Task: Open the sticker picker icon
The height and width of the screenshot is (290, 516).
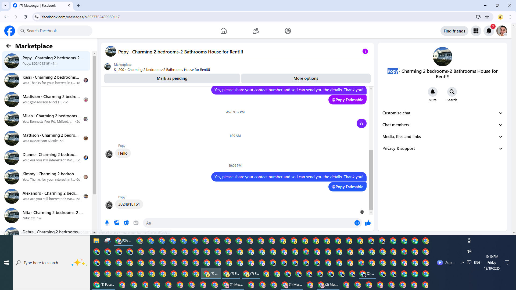Action: point(126,223)
